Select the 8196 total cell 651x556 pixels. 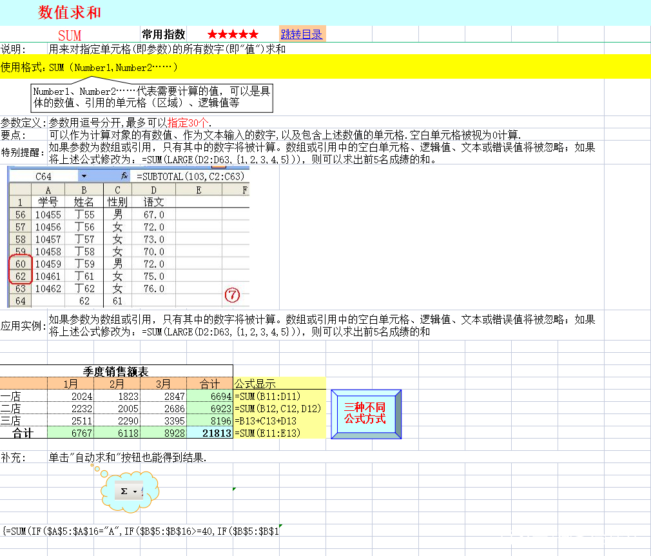pyautogui.click(x=209, y=421)
